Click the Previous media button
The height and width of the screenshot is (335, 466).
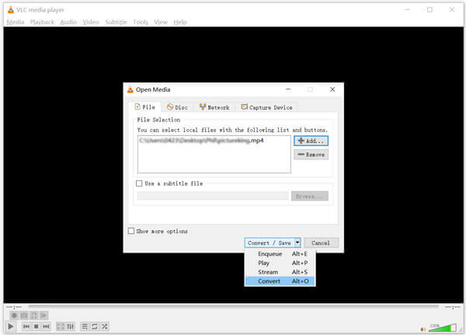[26, 326]
